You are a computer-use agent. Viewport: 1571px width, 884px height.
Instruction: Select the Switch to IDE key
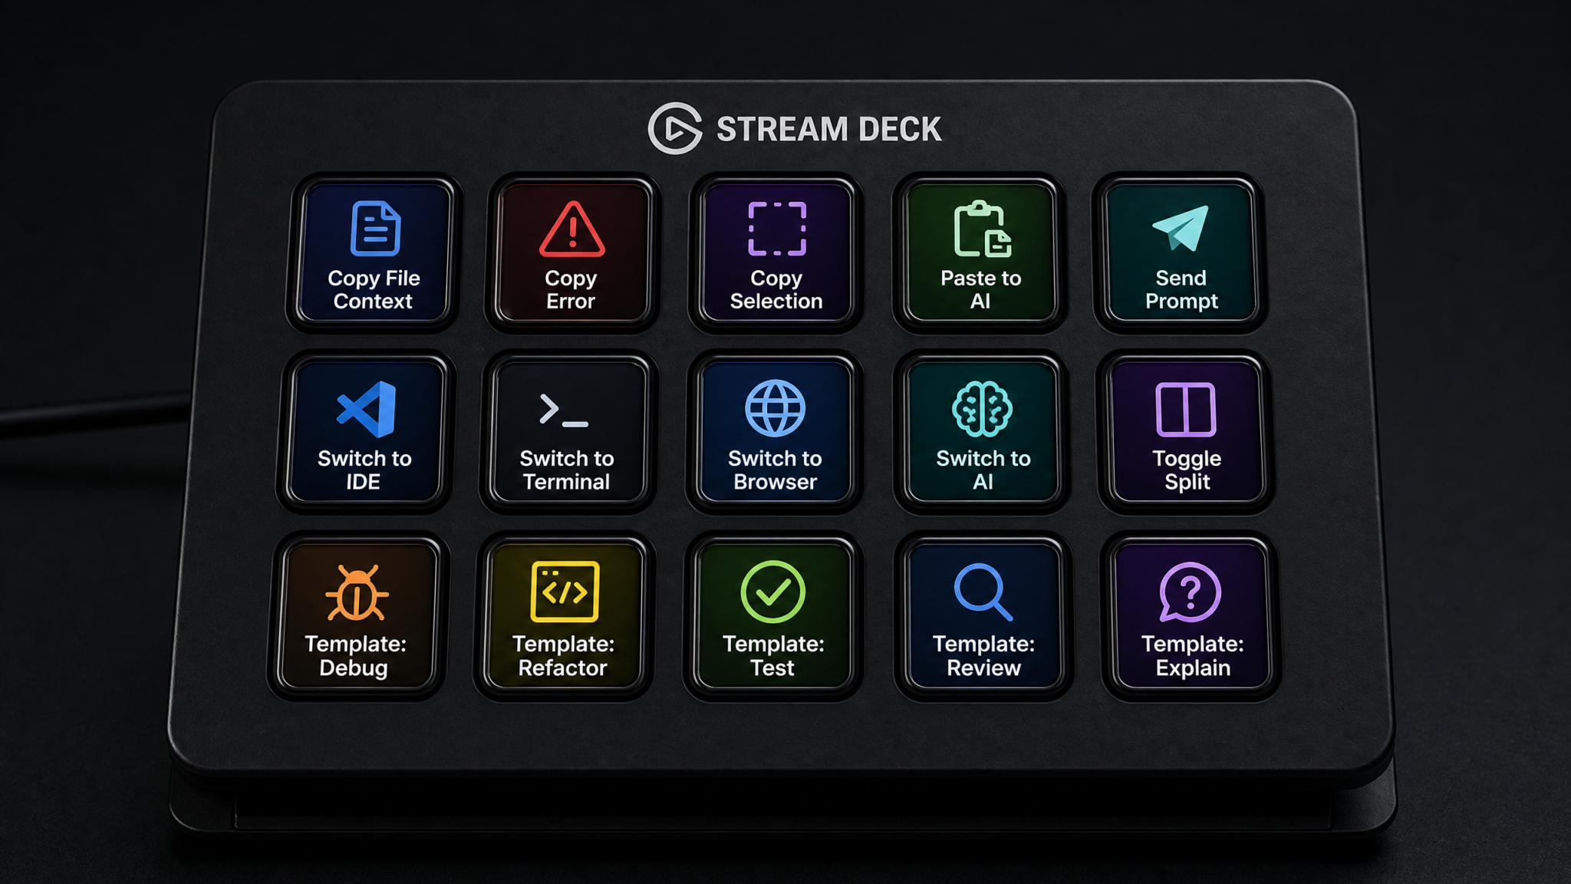(x=365, y=432)
